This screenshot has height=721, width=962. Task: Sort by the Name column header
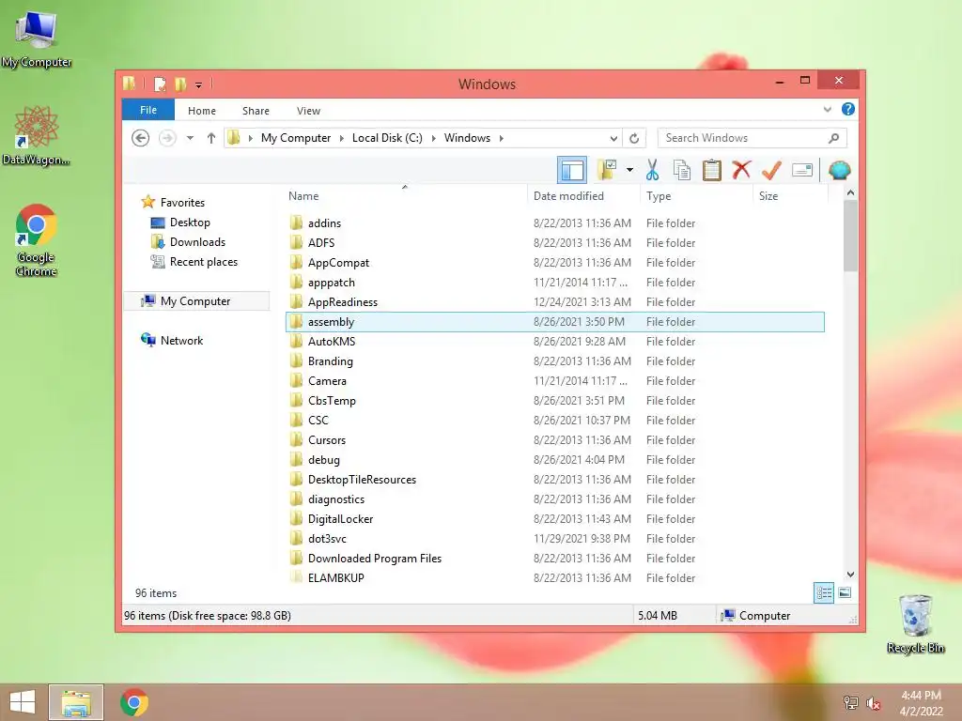tap(303, 195)
